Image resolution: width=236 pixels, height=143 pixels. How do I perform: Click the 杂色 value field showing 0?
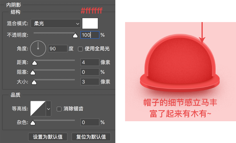tap(90, 122)
